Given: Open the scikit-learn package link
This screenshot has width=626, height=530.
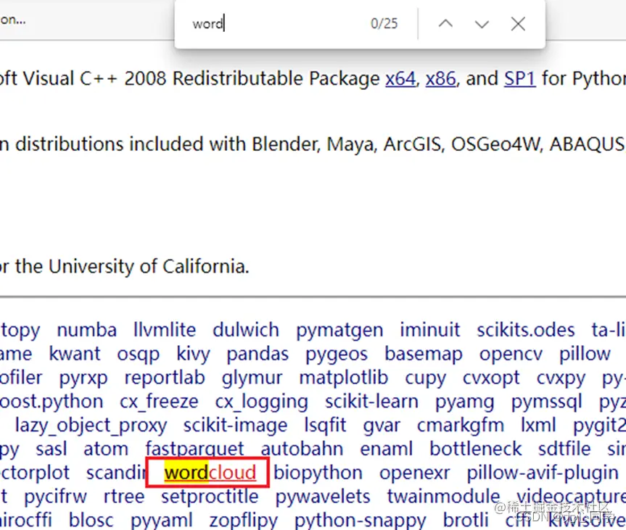Looking at the screenshot, I should tap(371, 402).
